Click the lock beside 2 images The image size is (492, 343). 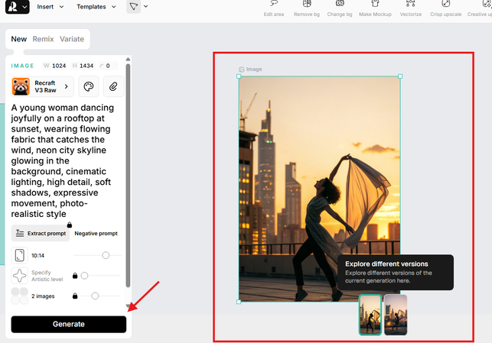(x=75, y=296)
